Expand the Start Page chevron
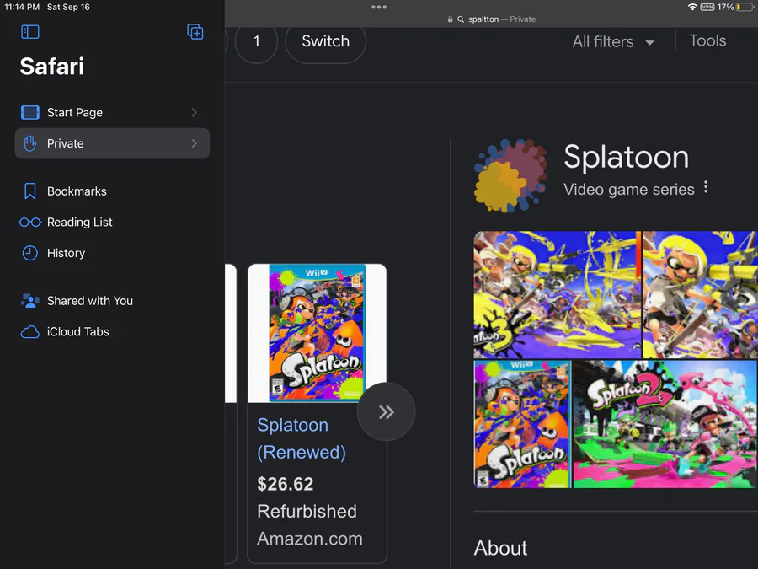This screenshot has height=569, width=758. pos(195,112)
